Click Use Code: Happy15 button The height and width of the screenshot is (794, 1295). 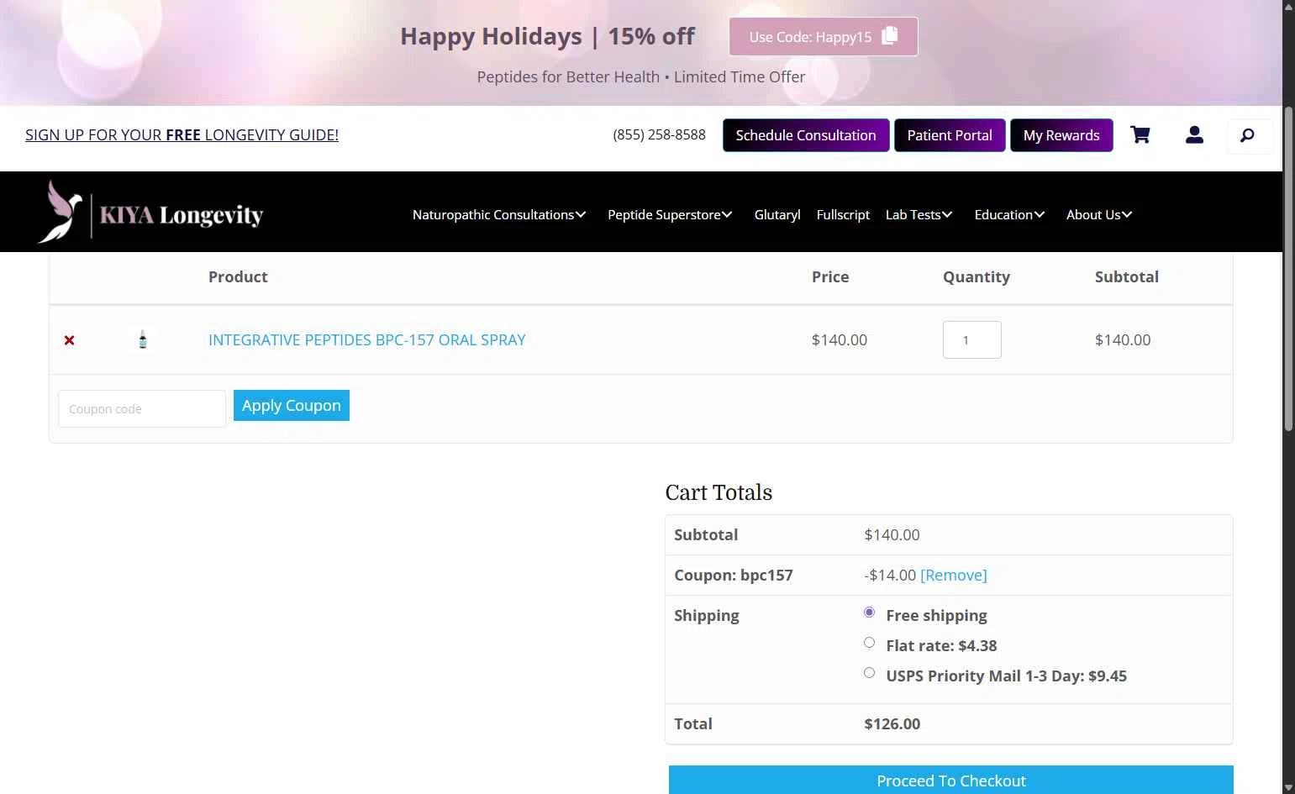pyautogui.click(x=824, y=37)
